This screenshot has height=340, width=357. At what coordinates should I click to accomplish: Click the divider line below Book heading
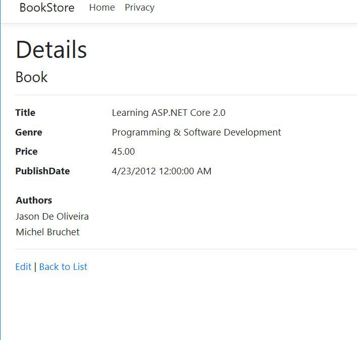click(186, 95)
